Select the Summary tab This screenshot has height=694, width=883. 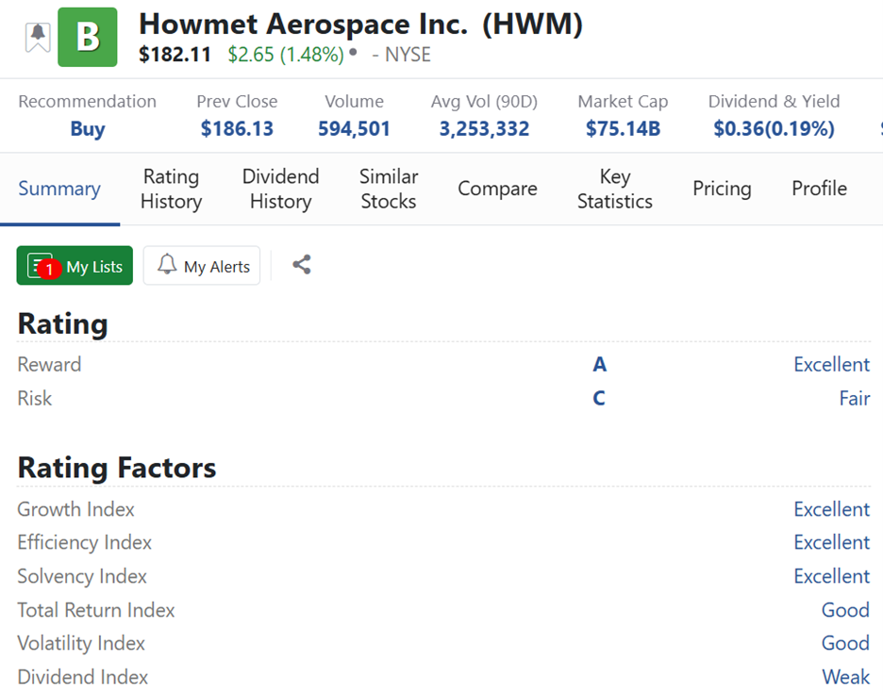coord(59,189)
